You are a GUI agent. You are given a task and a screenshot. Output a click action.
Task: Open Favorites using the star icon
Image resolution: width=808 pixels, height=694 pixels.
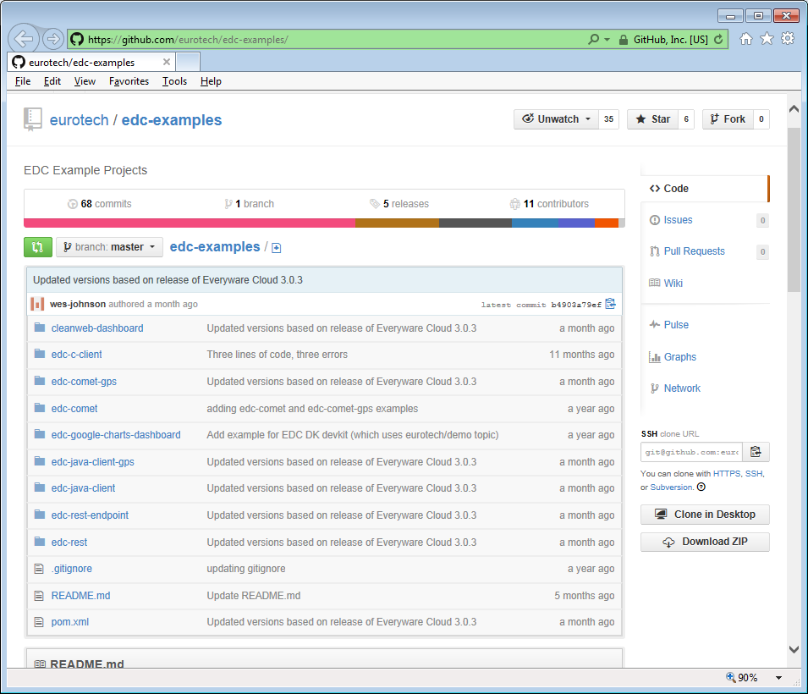(x=767, y=39)
